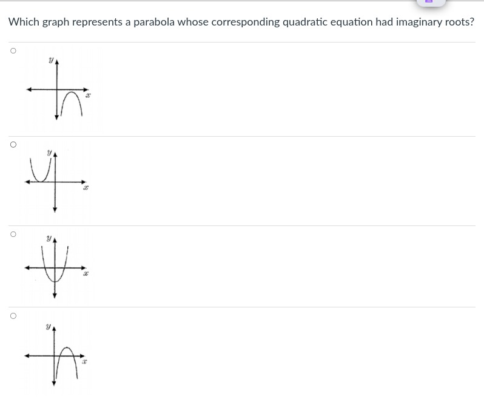The height and width of the screenshot is (404, 484).
Task: Click the question text about imaginary roots
Action: [241, 22]
